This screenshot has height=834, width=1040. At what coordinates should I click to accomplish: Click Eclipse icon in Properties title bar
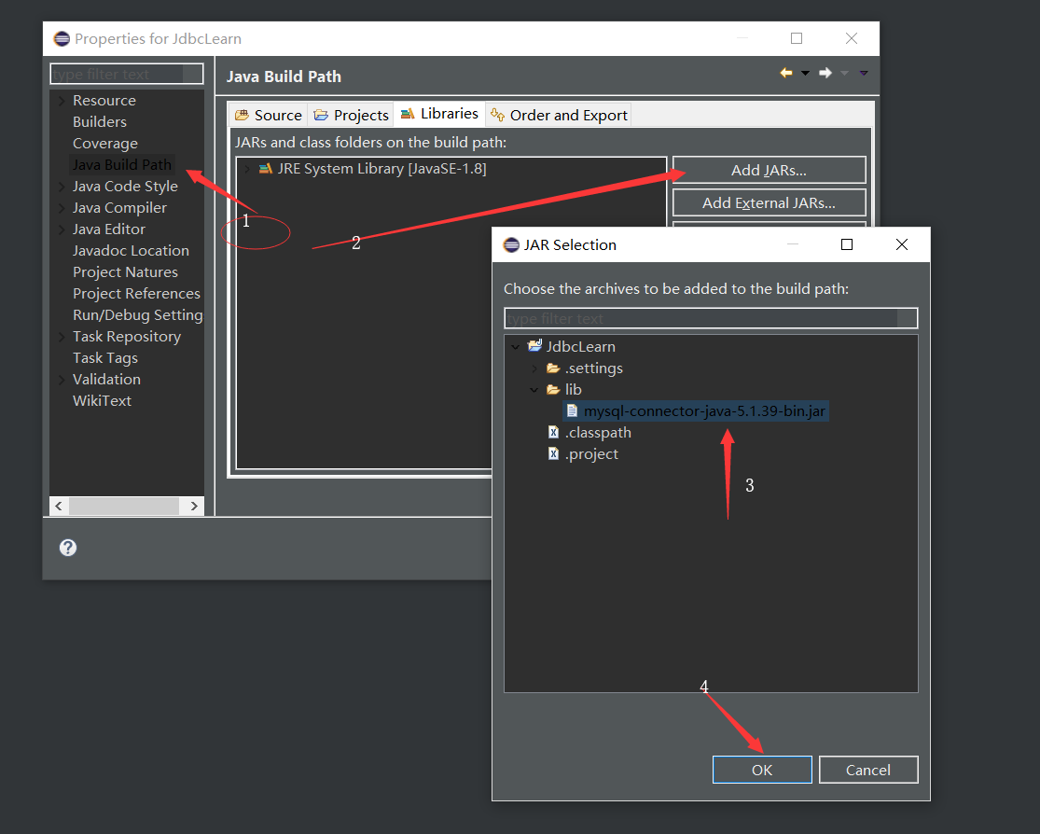coord(62,38)
